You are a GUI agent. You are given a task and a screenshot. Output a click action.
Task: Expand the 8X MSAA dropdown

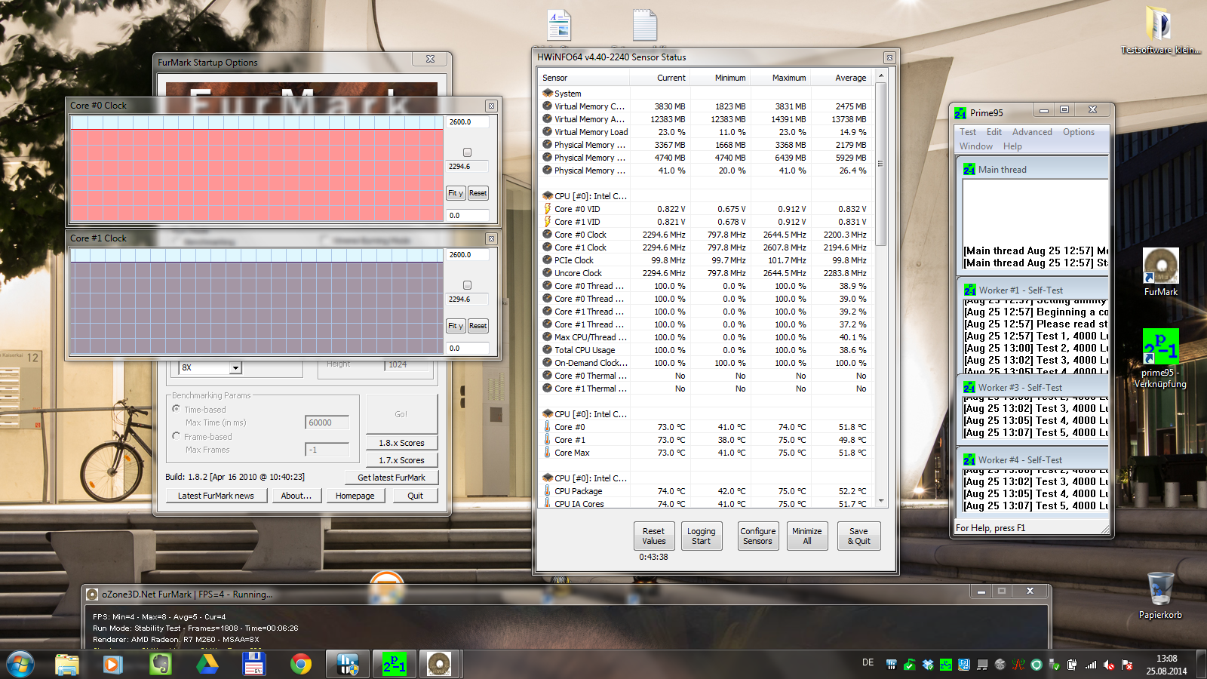pos(235,367)
